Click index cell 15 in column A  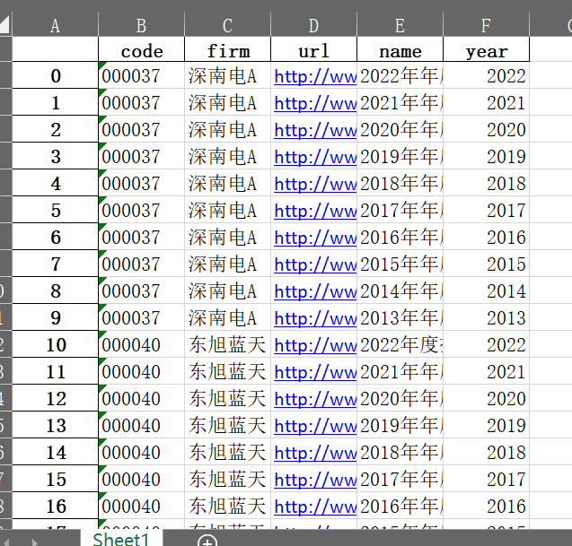pyautogui.click(x=56, y=479)
